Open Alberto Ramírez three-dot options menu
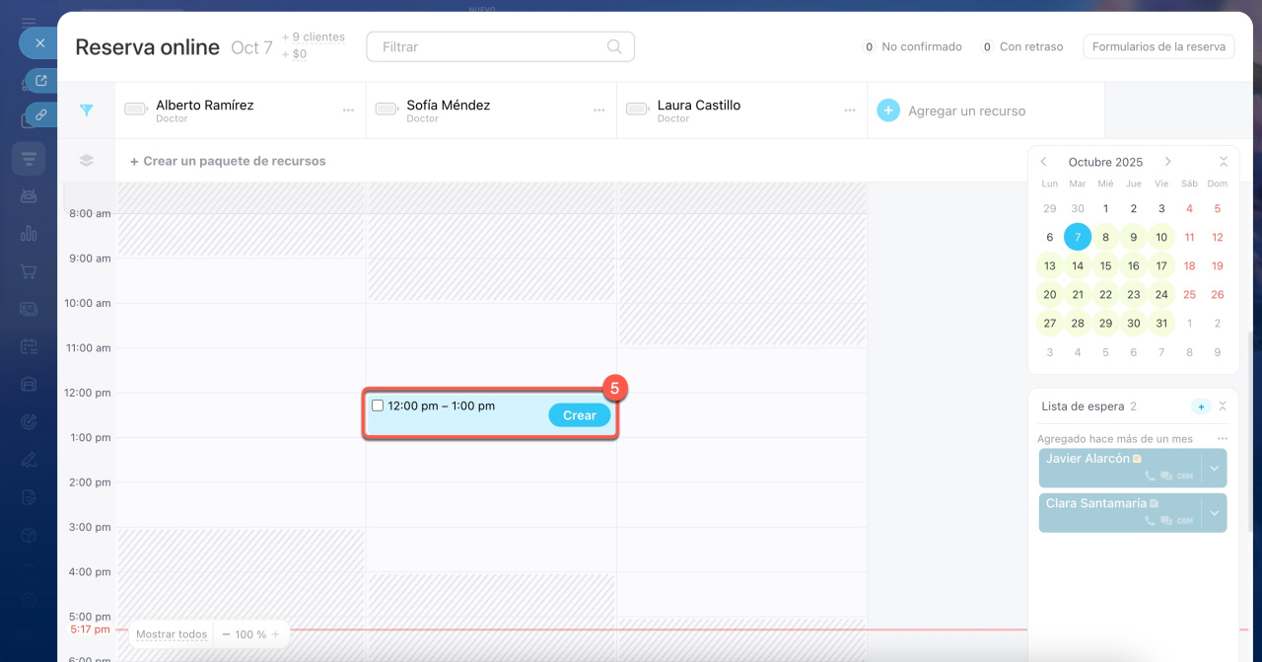The width and height of the screenshot is (1262, 662). [x=348, y=110]
